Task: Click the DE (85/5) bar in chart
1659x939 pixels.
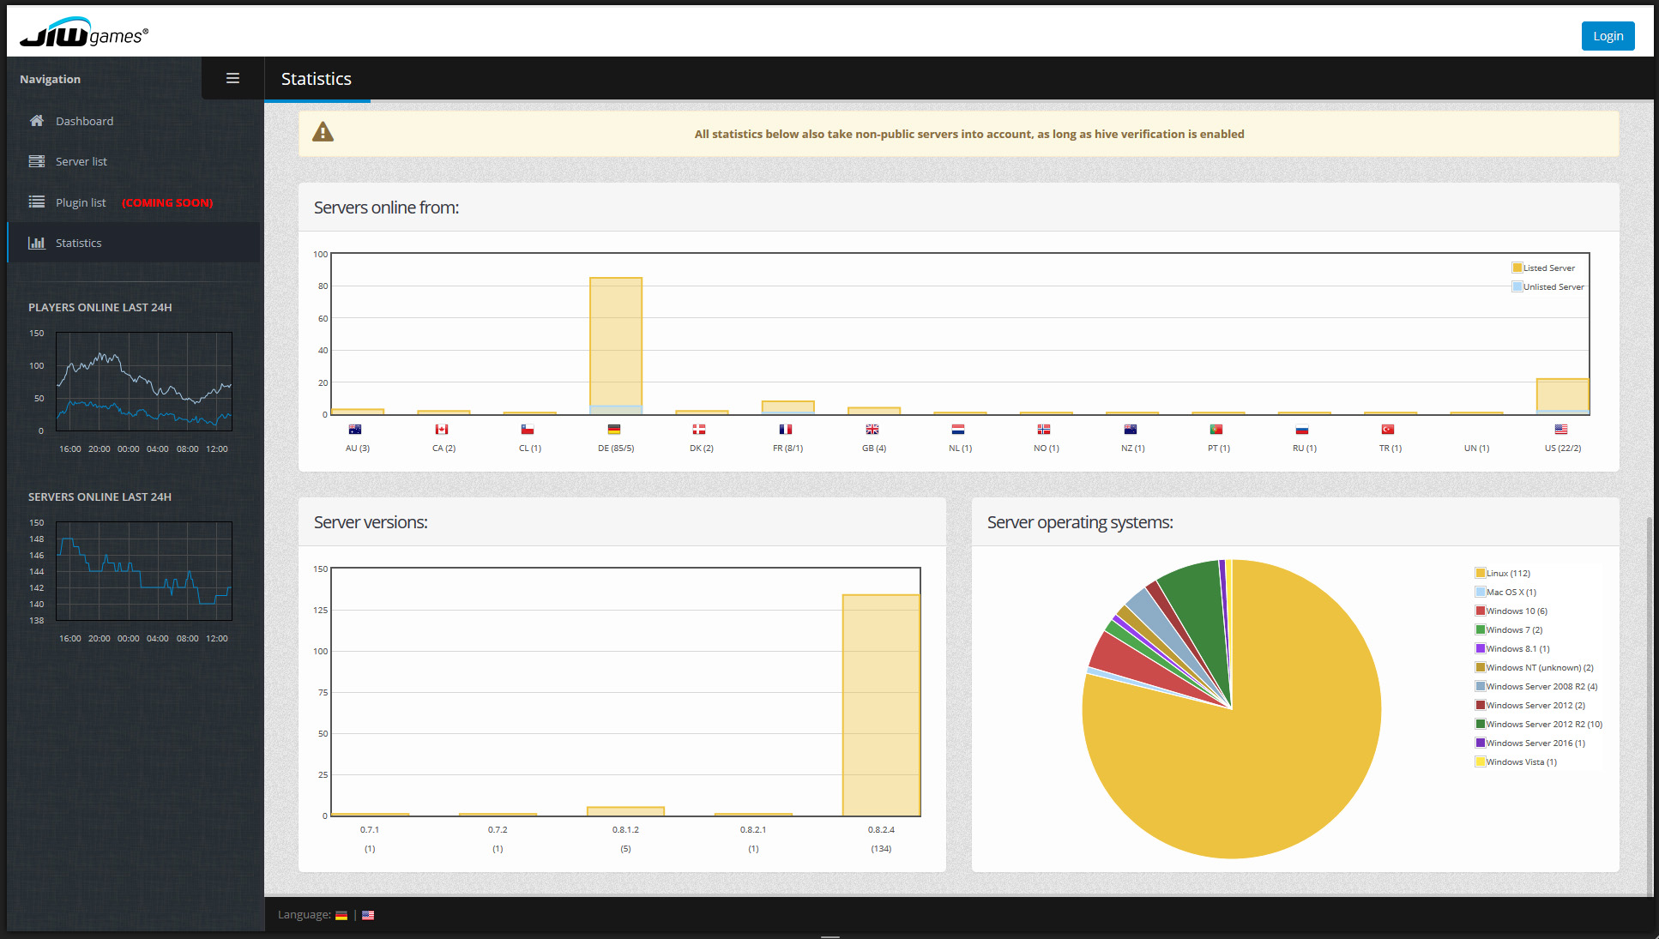Action: (616, 343)
